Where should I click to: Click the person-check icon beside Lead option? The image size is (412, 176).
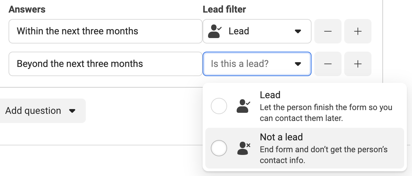tap(243, 106)
